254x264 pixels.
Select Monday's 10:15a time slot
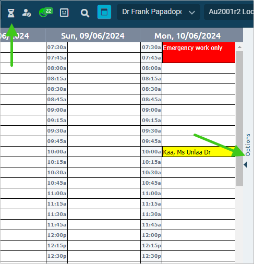click(x=199, y=162)
